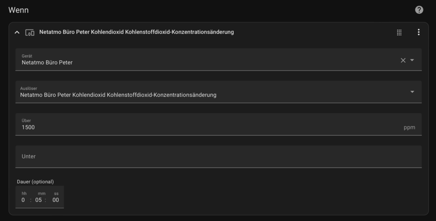Screen dimensions: 436x221
Task: Click the ppm unit suffix
Action: (x=409, y=127)
